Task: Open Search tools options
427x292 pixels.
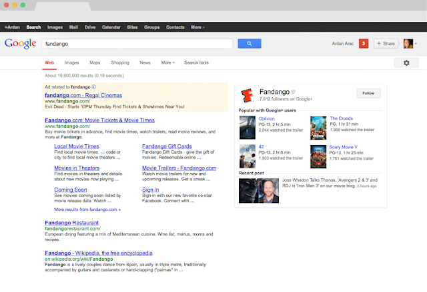Action: (x=196, y=63)
